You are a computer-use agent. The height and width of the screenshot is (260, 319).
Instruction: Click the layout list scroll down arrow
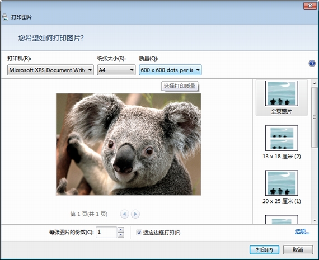point(315,220)
